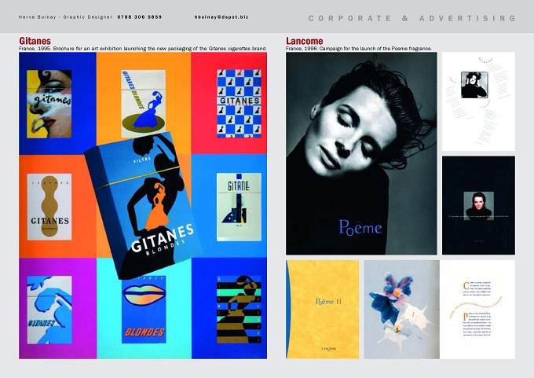Click the 'CORPORATE & ADVERTISING' header

click(412, 18)
